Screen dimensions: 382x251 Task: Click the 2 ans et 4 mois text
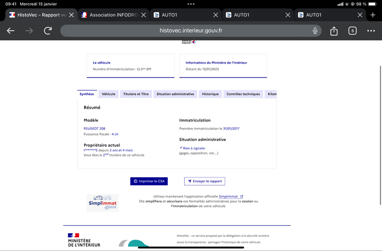pyautogui.click(x=121, y=150)
